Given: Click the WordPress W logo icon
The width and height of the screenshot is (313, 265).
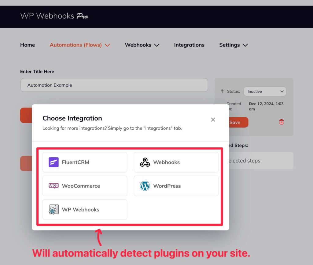Looking at the screenshot, I should click(x=145, y=186).
